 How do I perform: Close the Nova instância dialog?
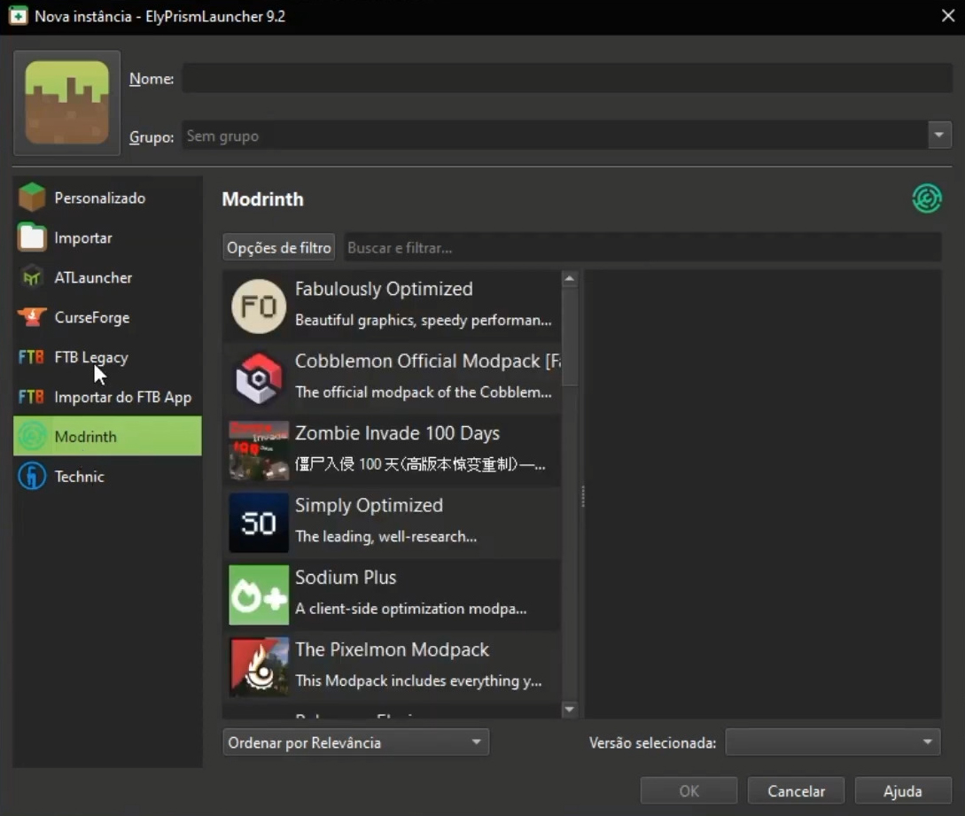point(948,16)
